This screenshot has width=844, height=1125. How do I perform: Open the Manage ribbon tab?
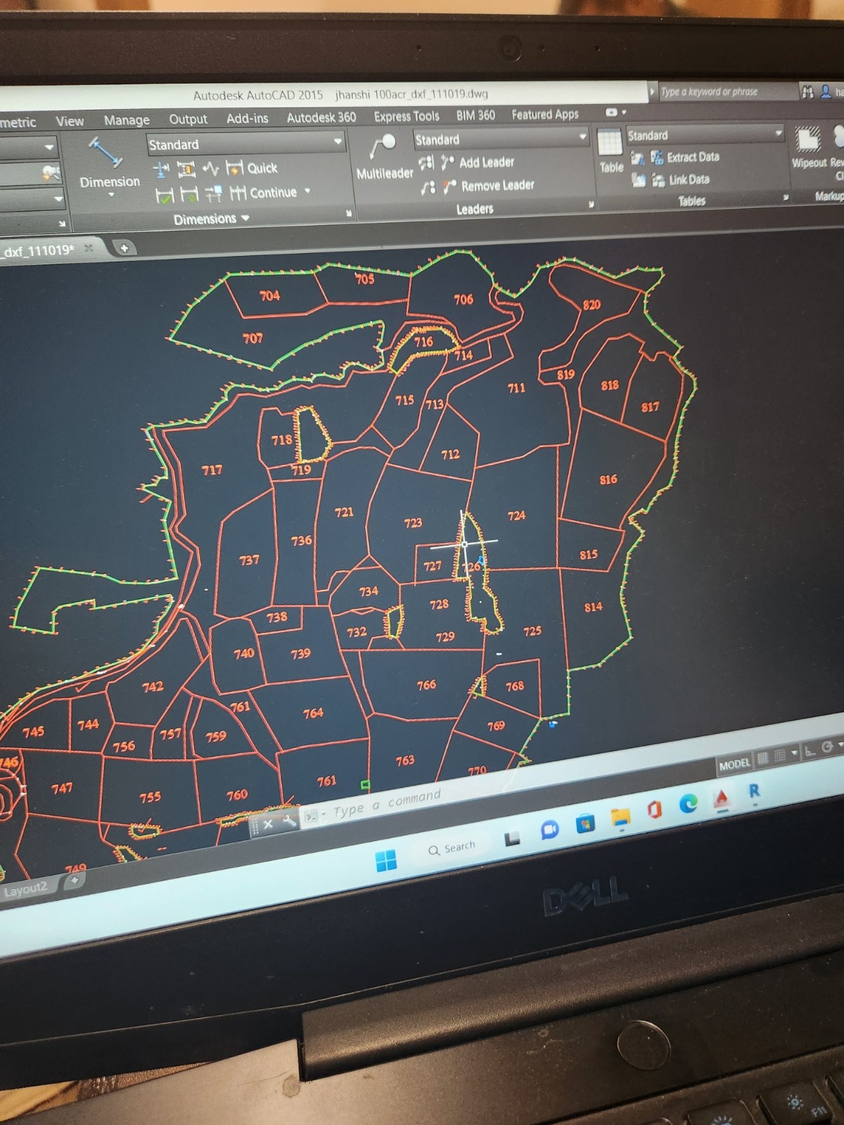tap(127, 120)
